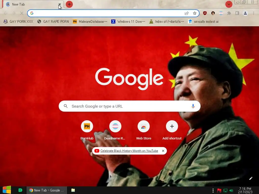Image resolution: width=259 pixels, height=194 pixels.
Task: Select the New Tab tab
Action: [x=31, y=5]
